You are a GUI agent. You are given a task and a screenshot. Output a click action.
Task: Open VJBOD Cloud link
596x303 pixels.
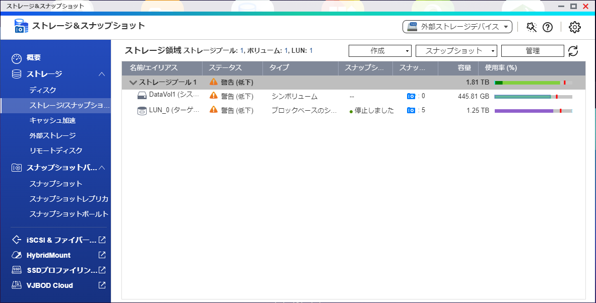click(x=50, y=285)
